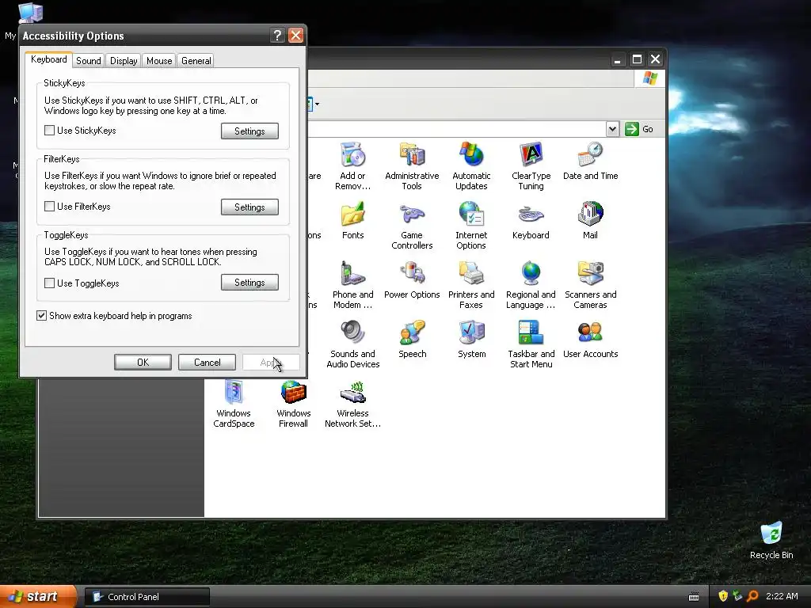Open the Fonts folder icon
Screen dimensions: 811x608
click(x=352, y=220)
